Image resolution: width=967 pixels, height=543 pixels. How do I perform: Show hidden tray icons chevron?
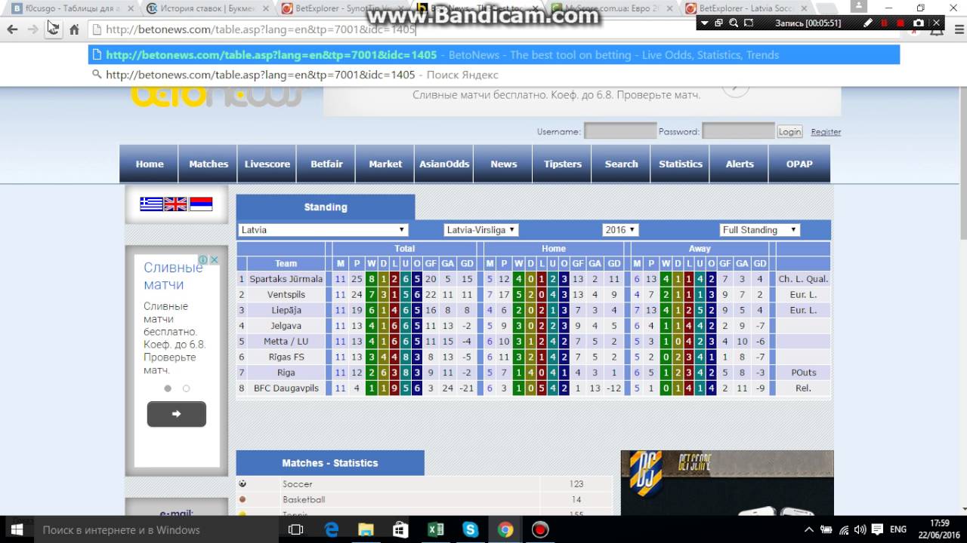click(x=809, y=529)
